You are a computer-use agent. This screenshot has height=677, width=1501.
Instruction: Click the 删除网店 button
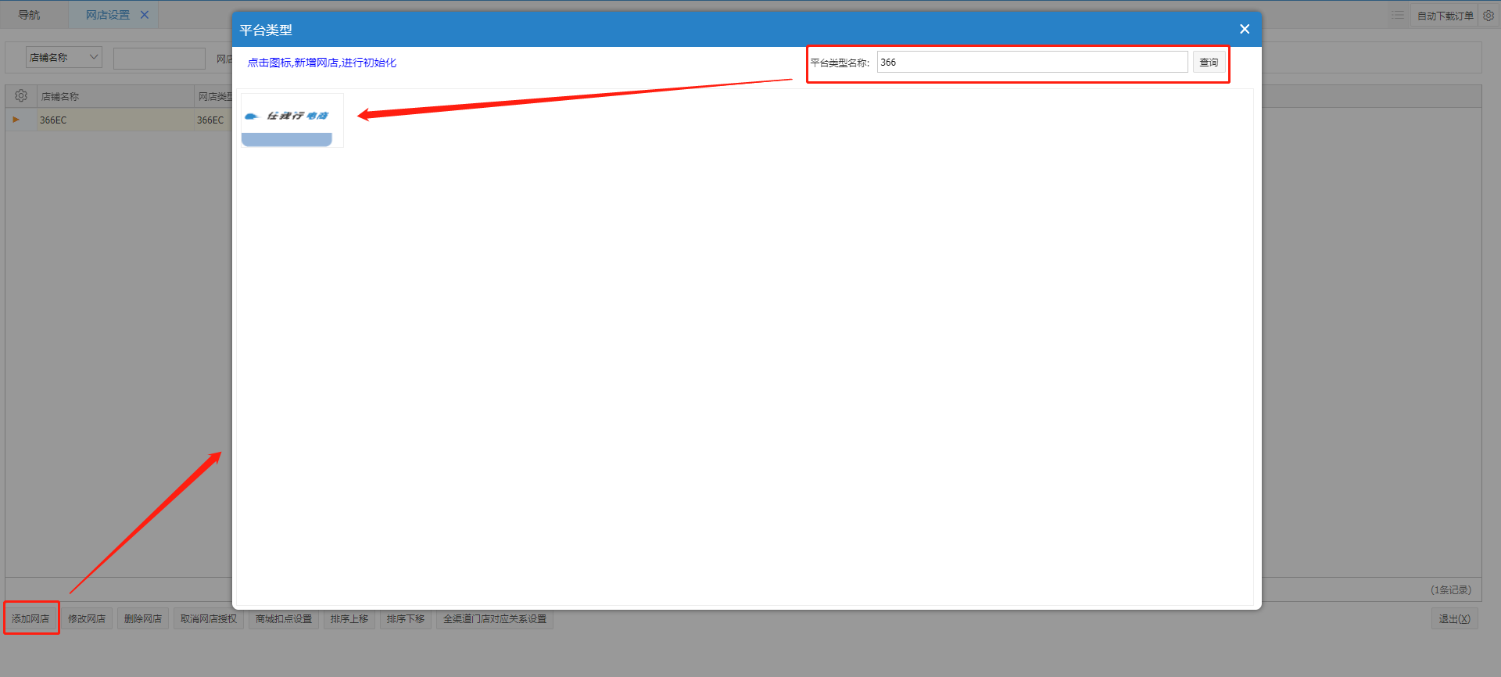pyautogui.click(x=143, y=618)
